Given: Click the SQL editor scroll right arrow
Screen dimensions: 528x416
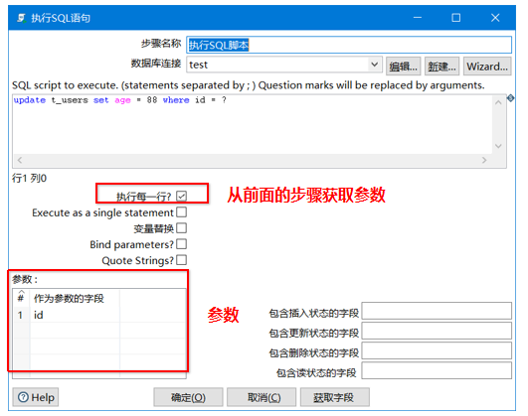Looking at the screenshot, I should 484,160.
